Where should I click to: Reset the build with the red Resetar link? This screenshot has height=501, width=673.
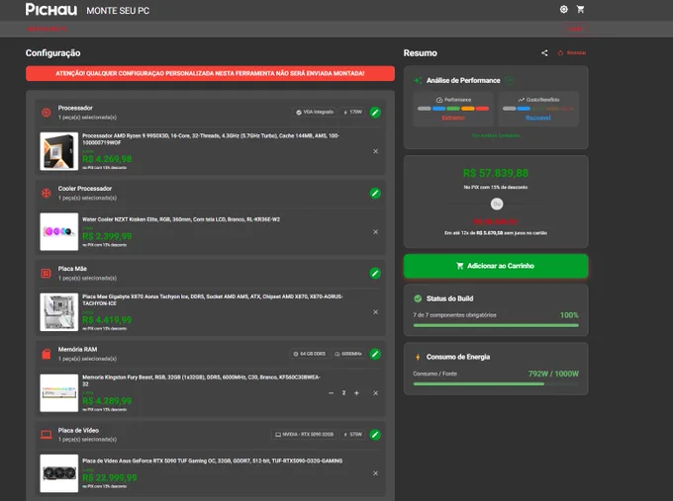tap(572, 53)
